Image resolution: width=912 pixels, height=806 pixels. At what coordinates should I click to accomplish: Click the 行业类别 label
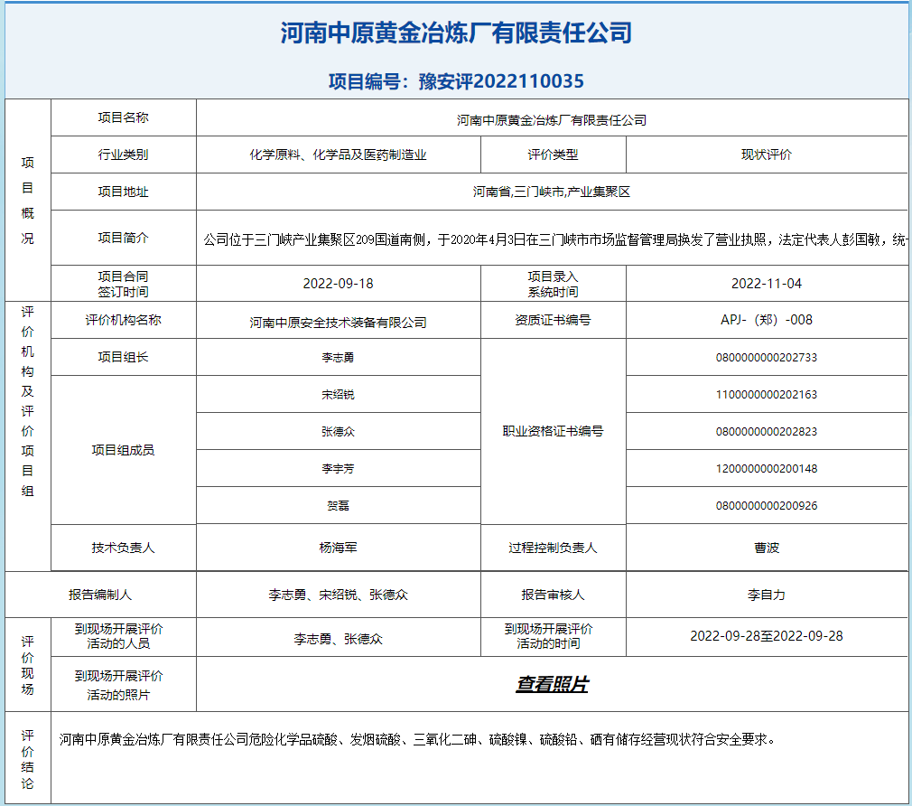pyautogui.click(x=124, y=155)
